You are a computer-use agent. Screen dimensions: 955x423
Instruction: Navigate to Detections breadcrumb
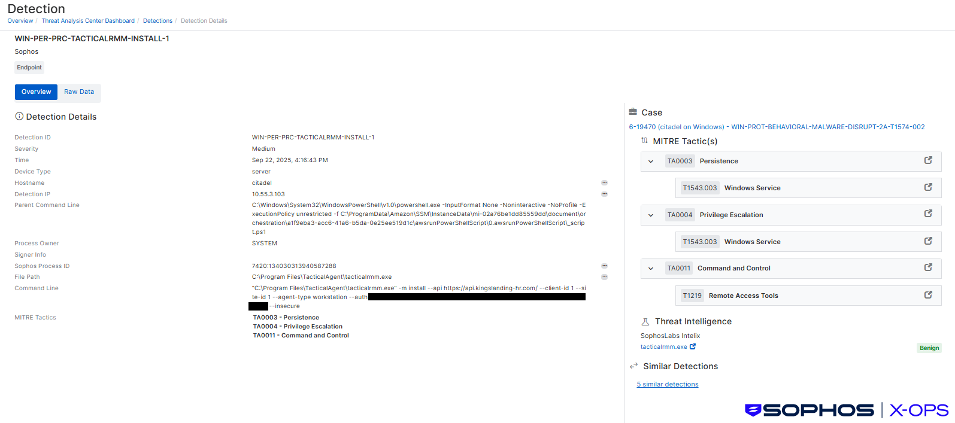[157, 21]
